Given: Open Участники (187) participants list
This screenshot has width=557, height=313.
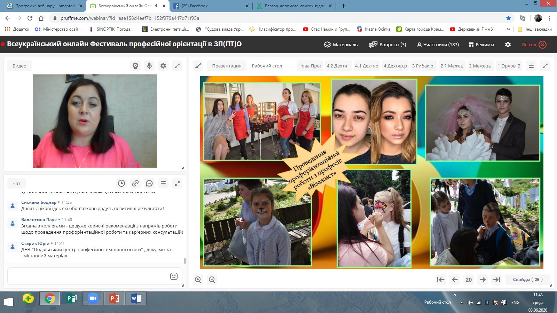Looking at the screenshot, I should click(438, 45).
